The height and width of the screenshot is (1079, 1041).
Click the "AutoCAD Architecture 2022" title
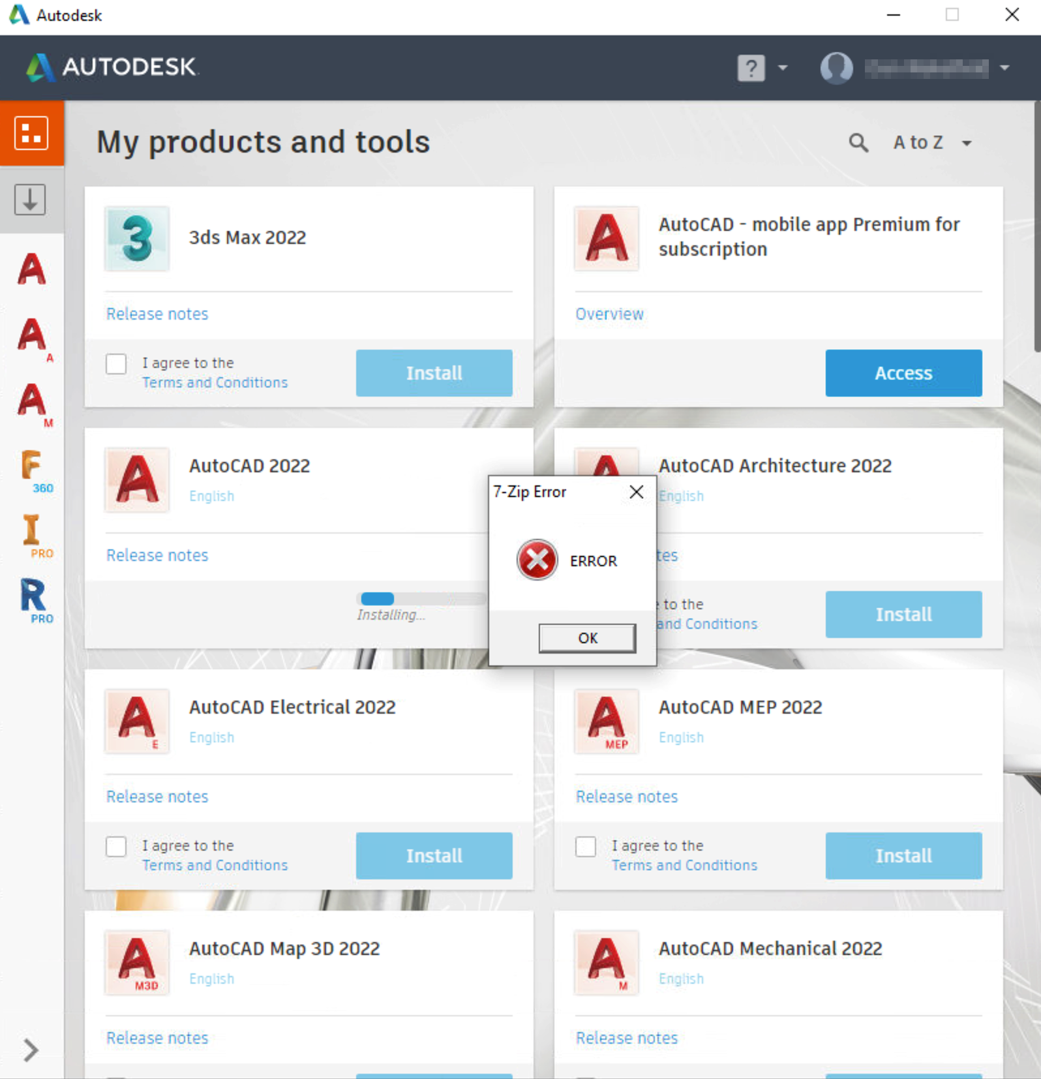pyautogui.click(x=775, y=466)
